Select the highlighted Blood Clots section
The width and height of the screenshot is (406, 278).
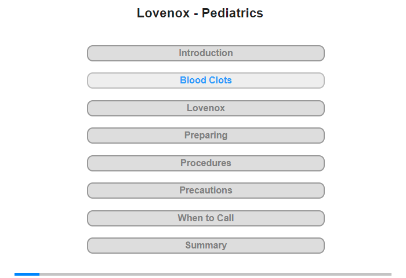(206, 81)
